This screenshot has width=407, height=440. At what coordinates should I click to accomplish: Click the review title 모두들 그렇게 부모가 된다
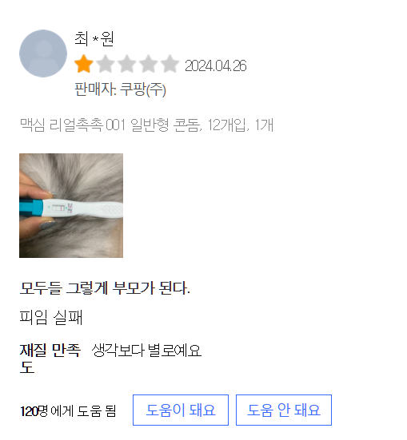click(x=105, y=288)
